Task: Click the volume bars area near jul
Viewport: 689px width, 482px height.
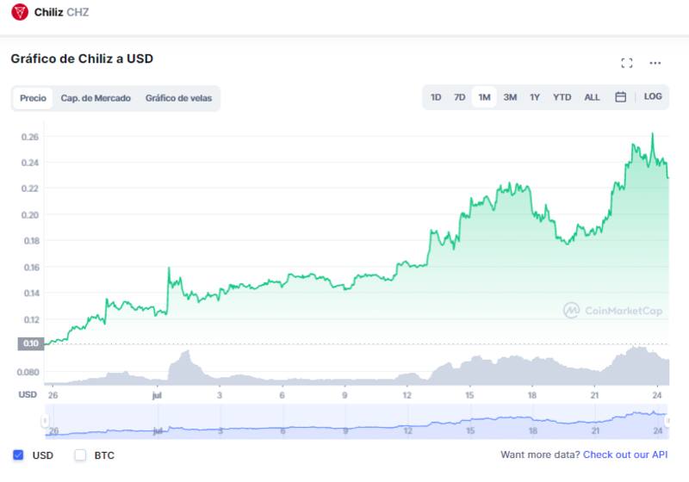Action: (x=184, y=368)
